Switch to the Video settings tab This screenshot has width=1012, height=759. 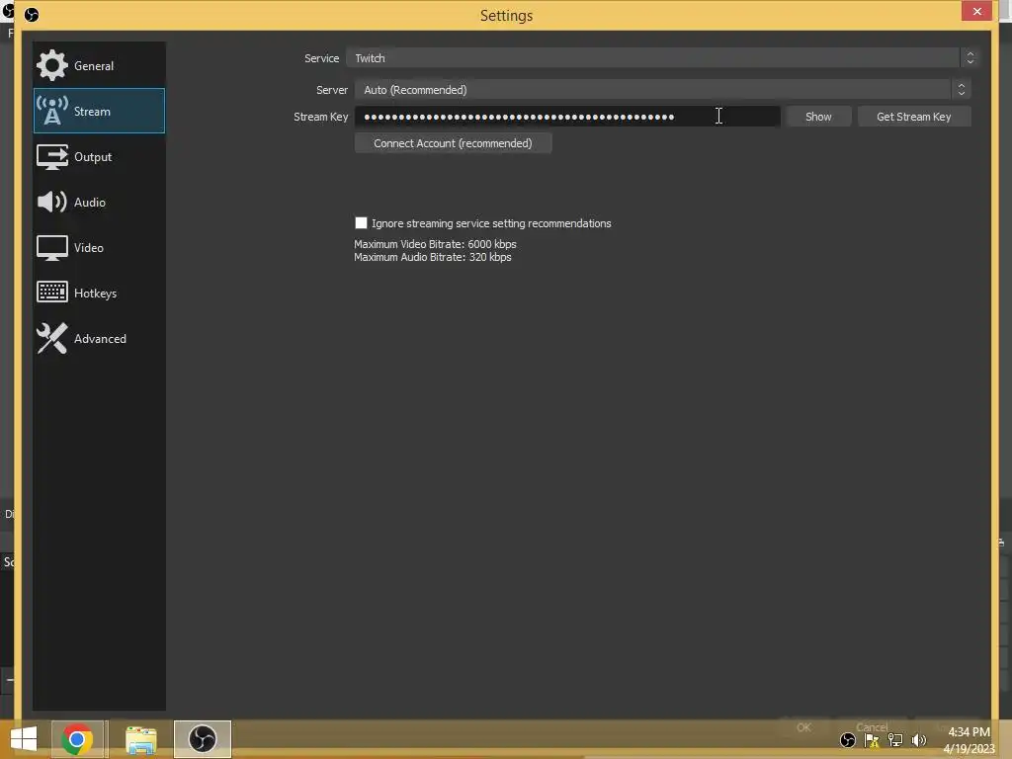click(x=100, y=248)
